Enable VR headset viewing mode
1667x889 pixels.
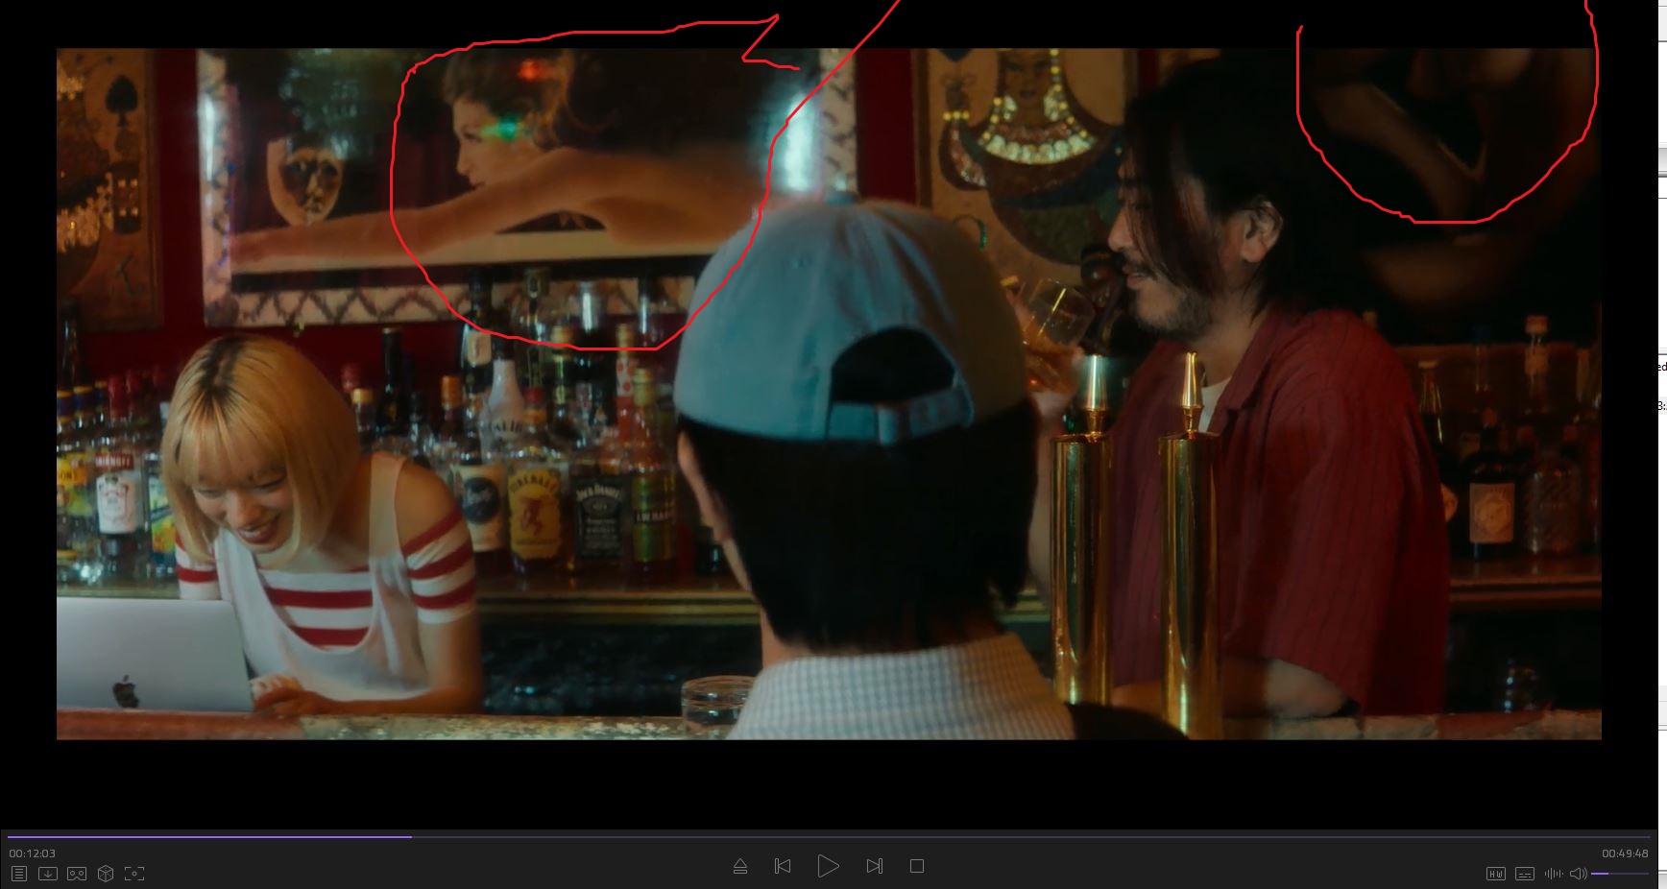pyautogui.click(x=77, y=874)
